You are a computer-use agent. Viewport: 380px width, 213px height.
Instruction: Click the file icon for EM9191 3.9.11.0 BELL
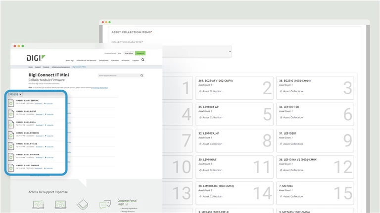pos(11,124)
